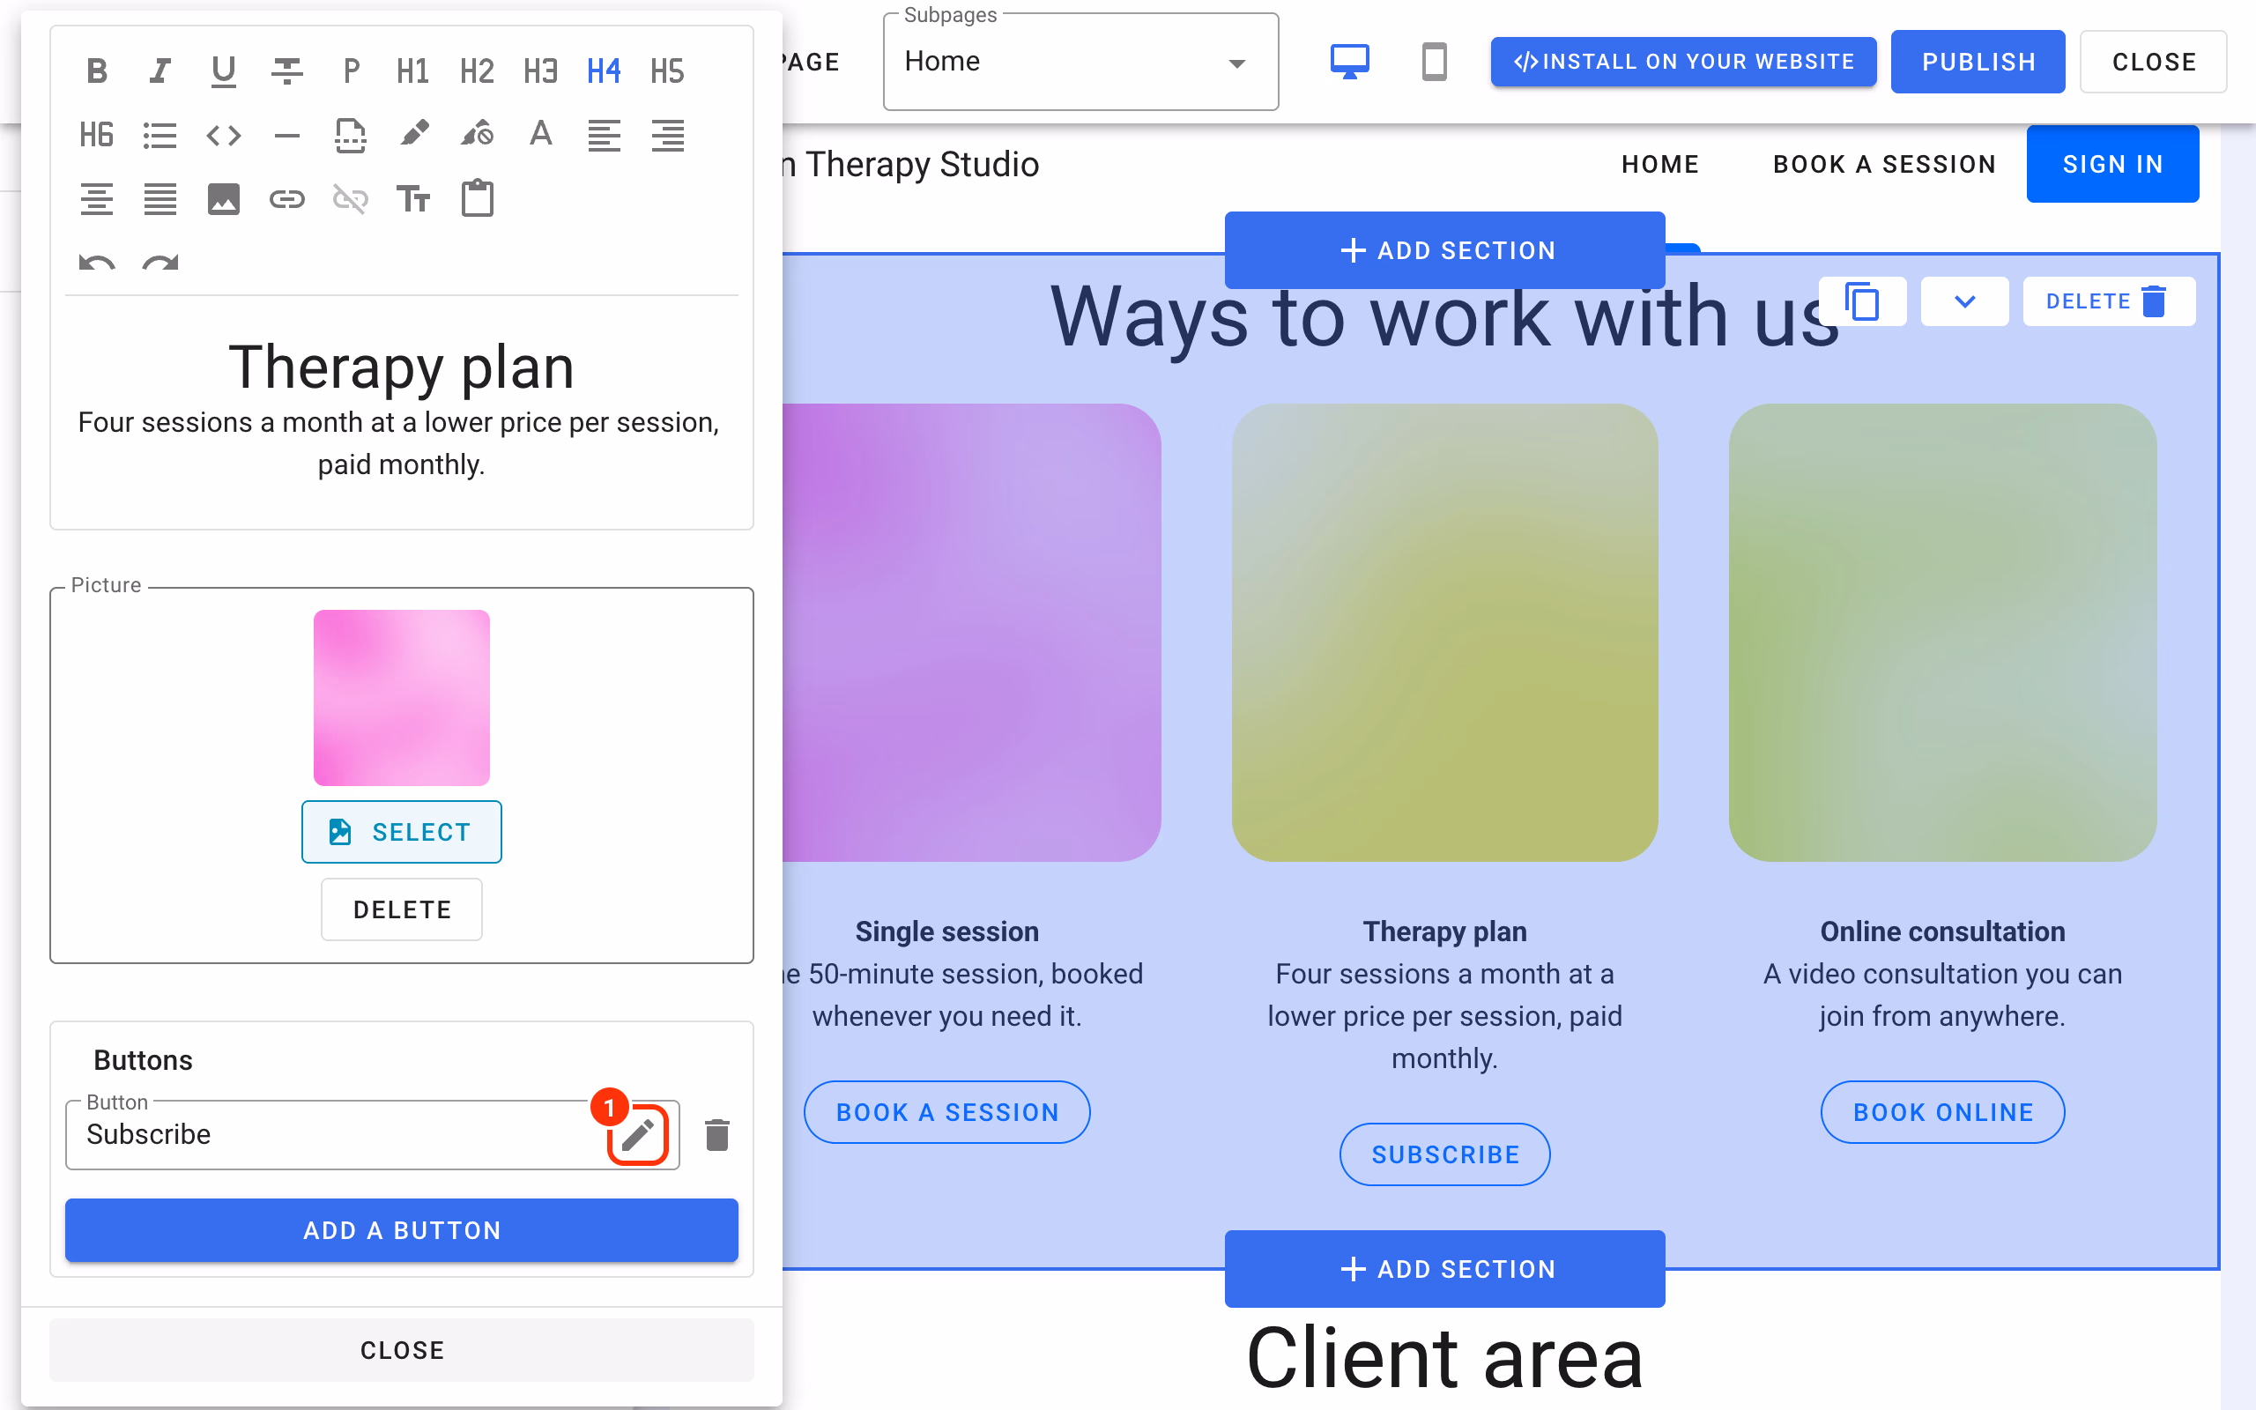Paste from clipboard icon
The height and width of the screenshot is (1410, 2256).
478,198
